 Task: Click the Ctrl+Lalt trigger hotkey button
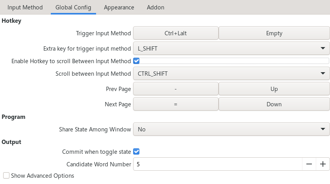176,33
